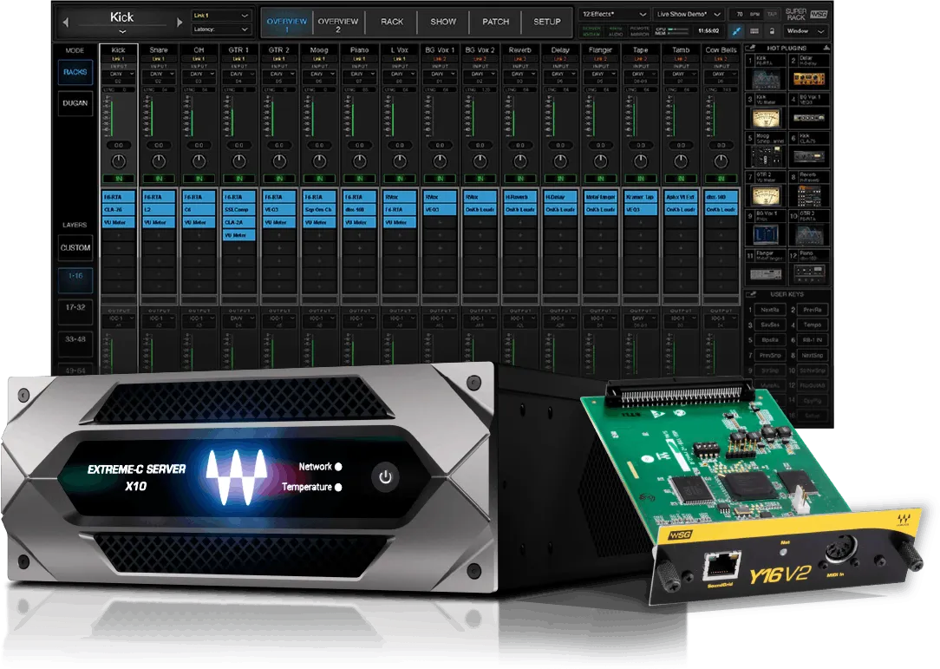This screenshot has width=940, height=669.
Task: Click the Snare channel name
Action: pyautogui.click(x=159, y=50)
